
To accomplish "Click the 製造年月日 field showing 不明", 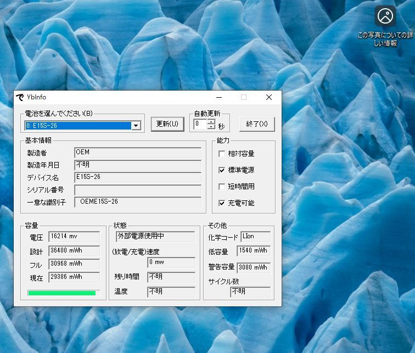I will [x=138, y=165].
